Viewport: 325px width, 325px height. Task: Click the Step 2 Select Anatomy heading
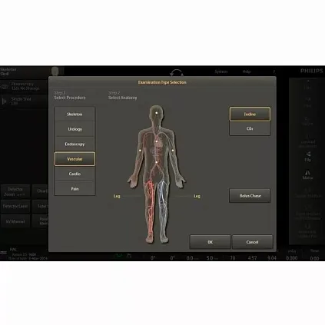pyautogui.click(x=122, y=95)
